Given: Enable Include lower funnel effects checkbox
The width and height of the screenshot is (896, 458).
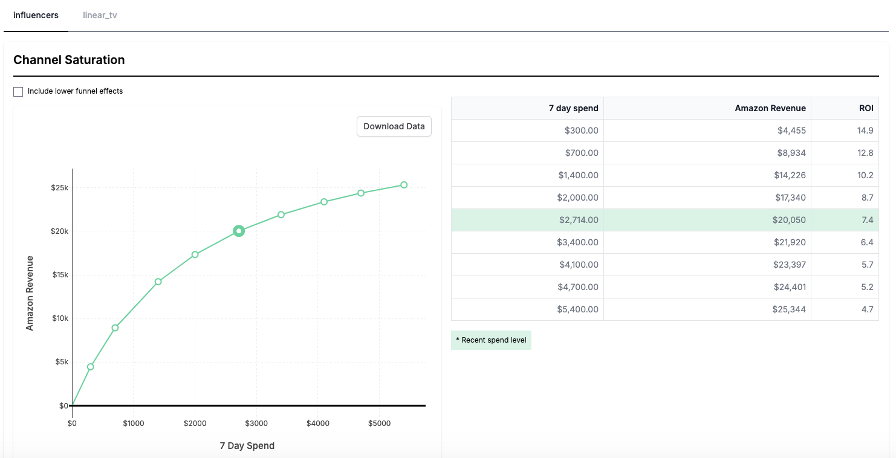Looking at the screenshot, I should point(18,91).
